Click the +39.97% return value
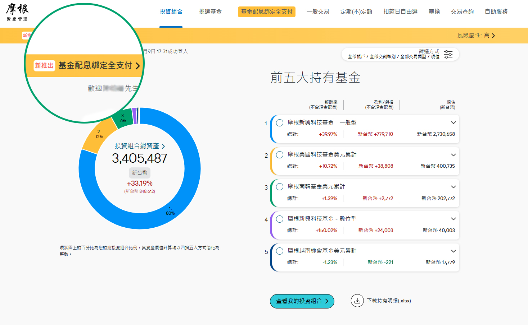The width and height of the screenshot is (528, 325). point(328,134)
